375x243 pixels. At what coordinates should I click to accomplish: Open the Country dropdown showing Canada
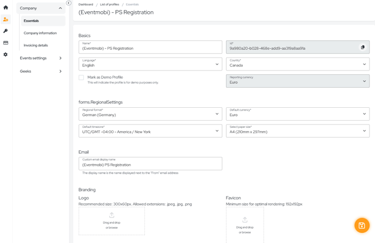[298, 64]
